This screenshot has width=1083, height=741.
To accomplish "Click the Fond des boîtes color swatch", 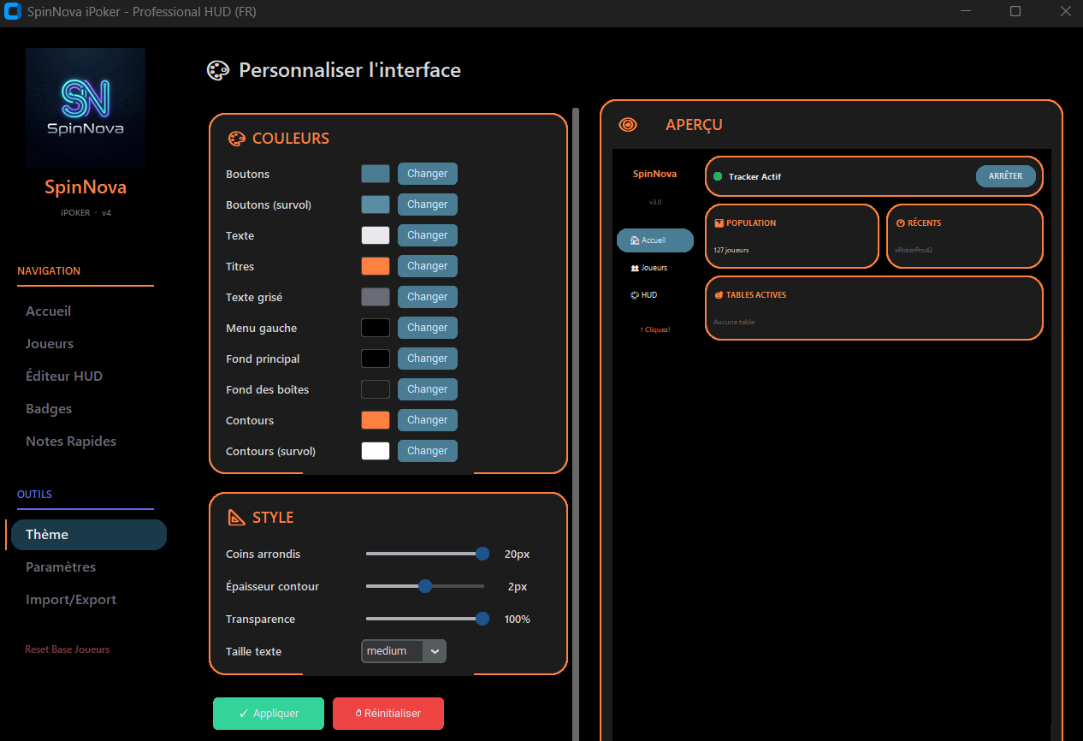I will [x=376, y=389].
